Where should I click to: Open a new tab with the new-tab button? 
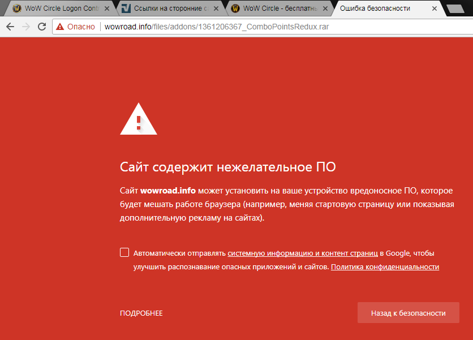tap(455, 8)
